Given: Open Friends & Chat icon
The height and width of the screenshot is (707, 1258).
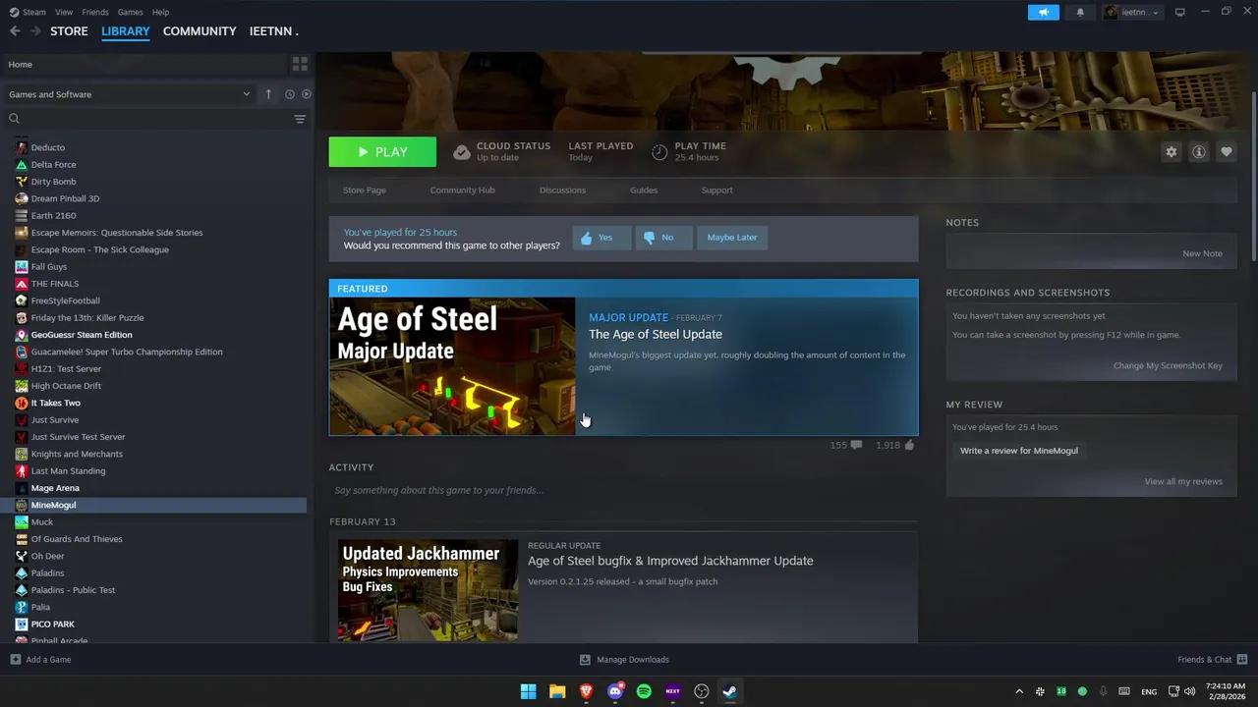Looking at the screenshot, I should coord(1241,660).
